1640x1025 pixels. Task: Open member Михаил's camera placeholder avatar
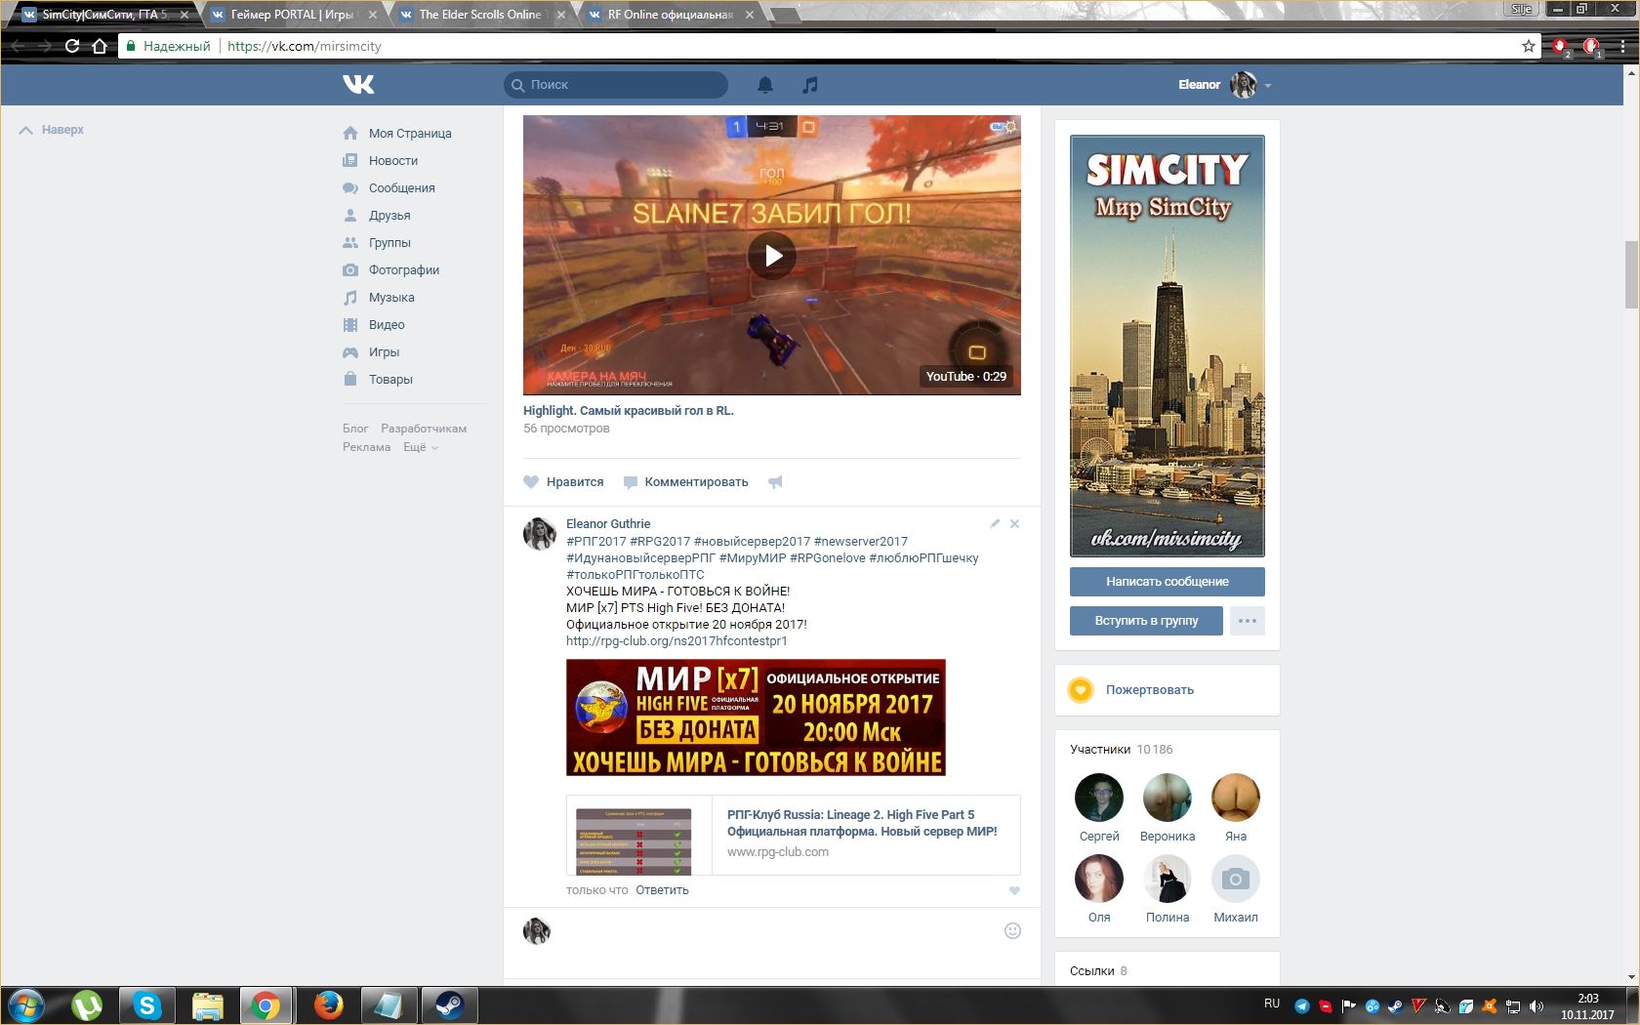(x=1236, y=879)
